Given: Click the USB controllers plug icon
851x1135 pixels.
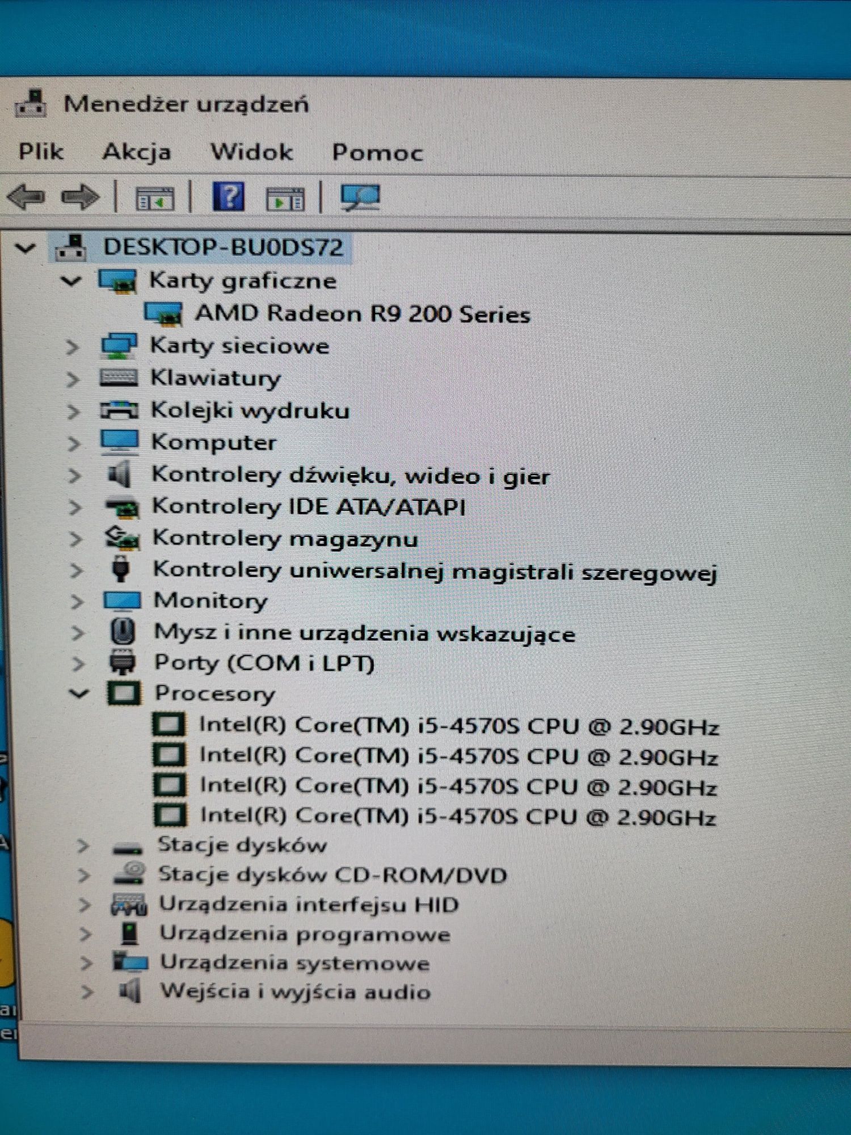Looking at the screenshot, I should tap(120, 569).
